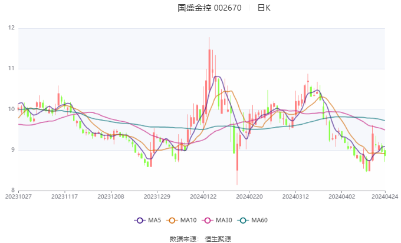Click the long red candlestick dipping near 8.1
The height and width of the screenshot is (243, 401).
pyautogui.click(x=237, y=157)
